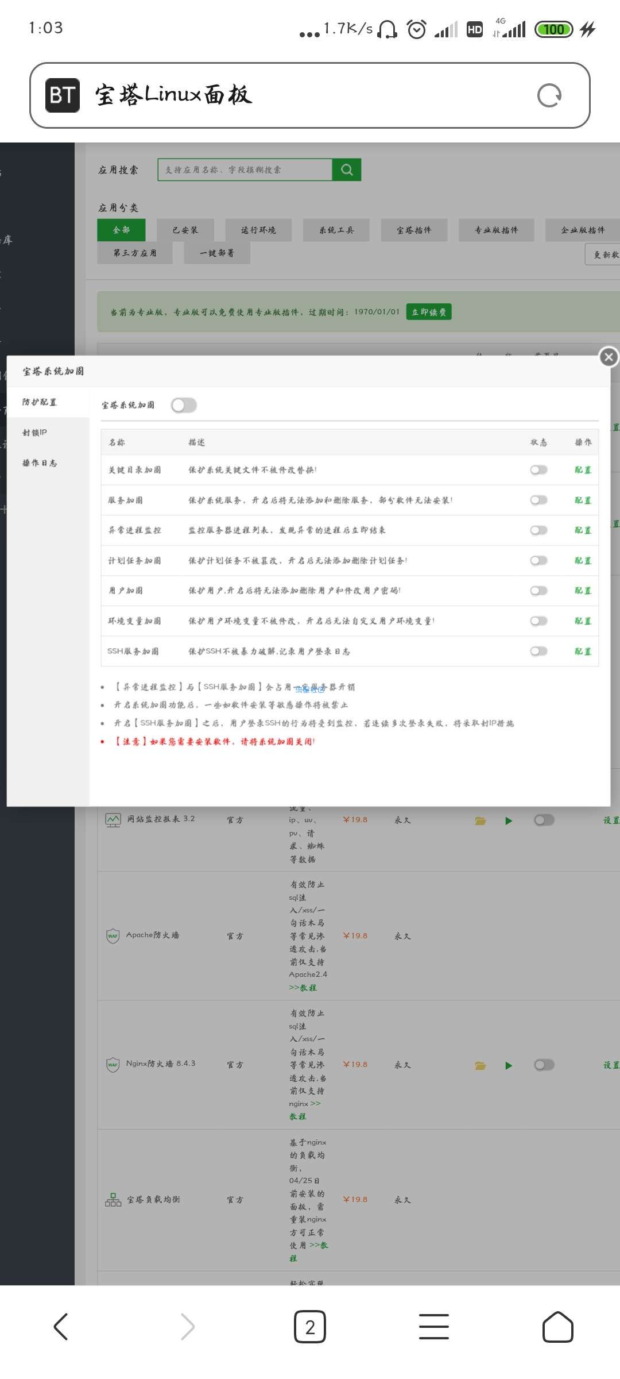Click the BT logo in address bar
This screenshot has height=1379, width=620.
[63, 95]
